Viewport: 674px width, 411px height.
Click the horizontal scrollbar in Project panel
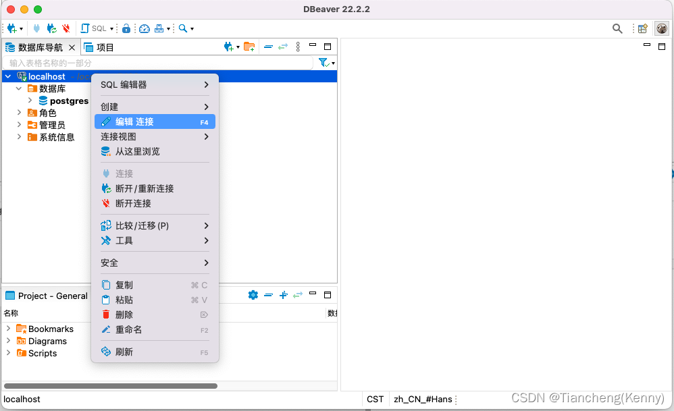[111, 385]
